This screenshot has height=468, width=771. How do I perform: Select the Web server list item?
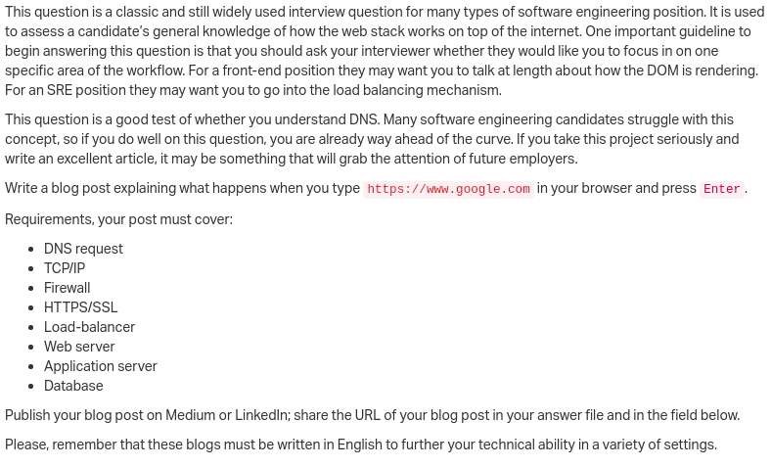pyautogui.click(x=79, y=347)
